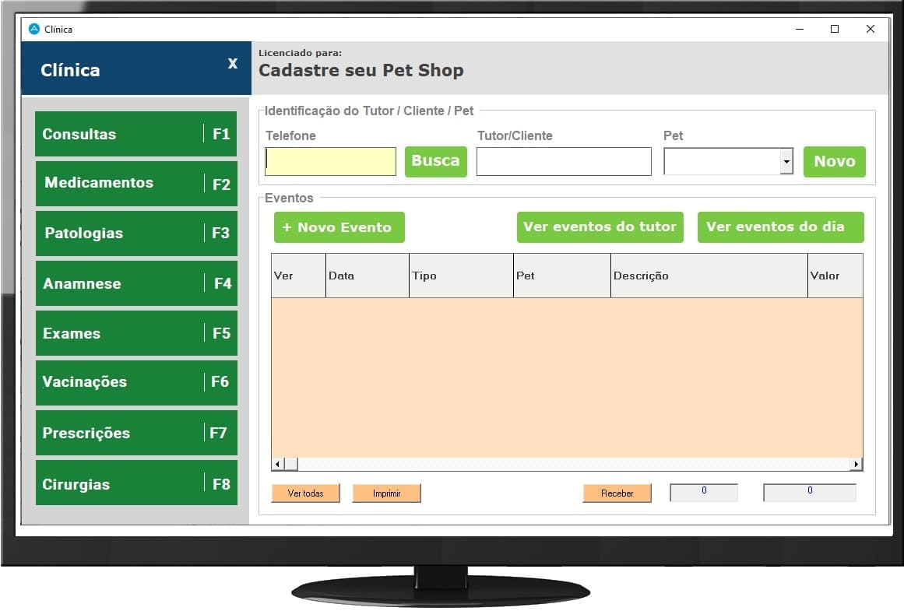Click the Ver todas button

(305, 493)
